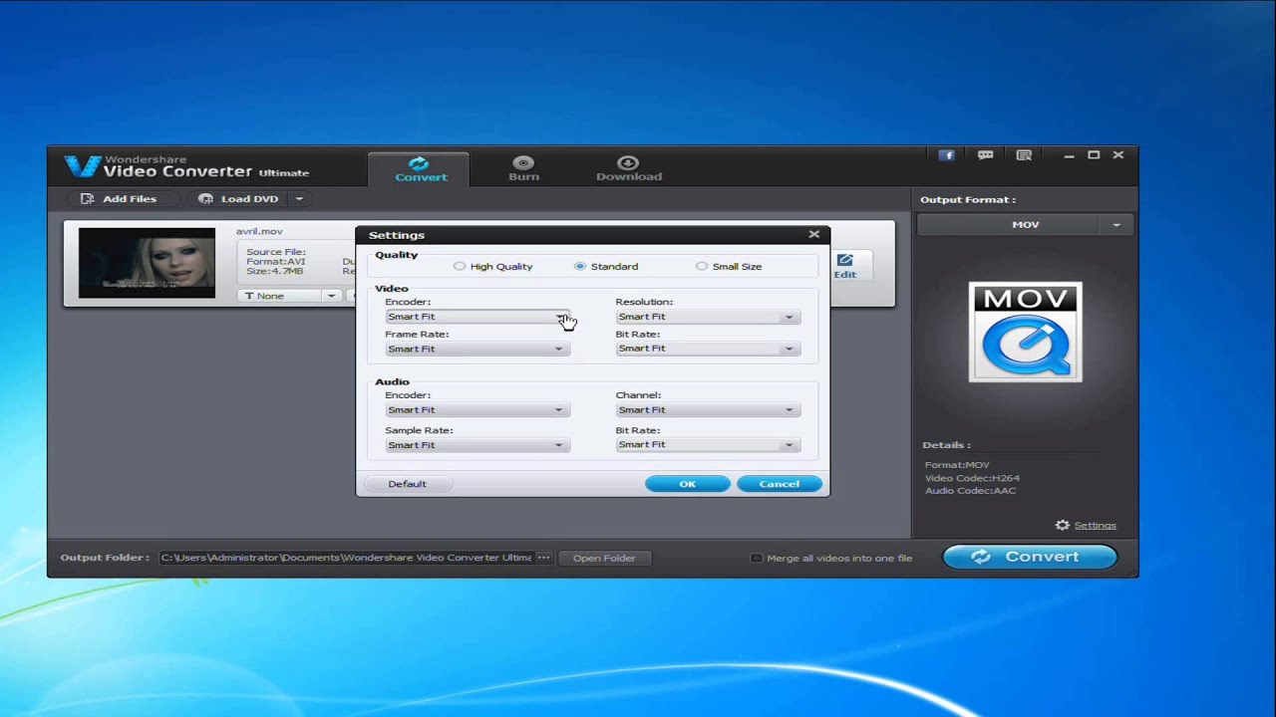Open the Facebook share icon
The width and height of the screenshot is (1276, 717).
pos(946,155)
